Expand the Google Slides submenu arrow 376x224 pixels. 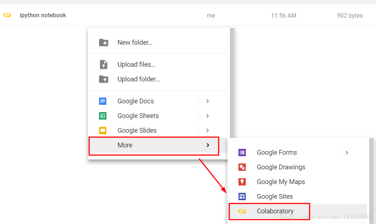coord(207,131)
